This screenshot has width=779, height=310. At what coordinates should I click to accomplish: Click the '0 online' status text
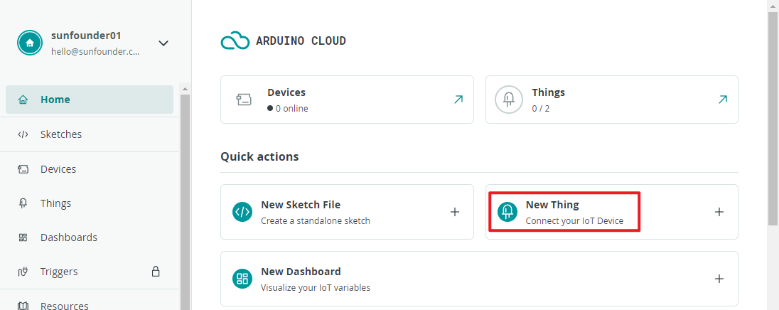[x=291, y=108]
